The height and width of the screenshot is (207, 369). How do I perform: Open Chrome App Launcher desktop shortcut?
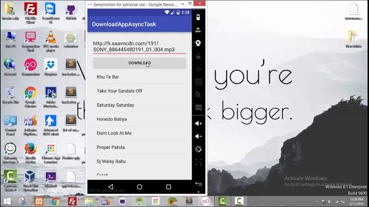[x=51, y=153]
